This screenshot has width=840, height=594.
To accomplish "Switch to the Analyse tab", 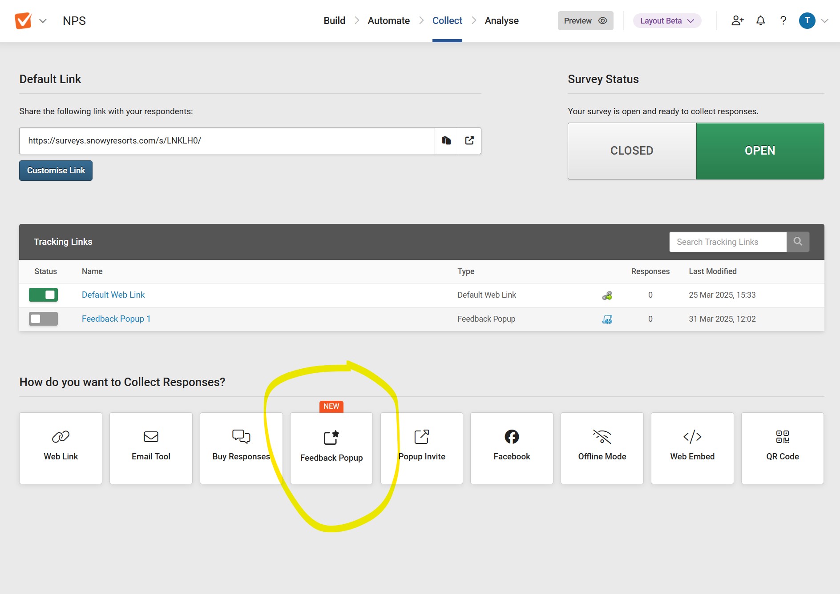I will pyautogui.click(x=501, y=20).
